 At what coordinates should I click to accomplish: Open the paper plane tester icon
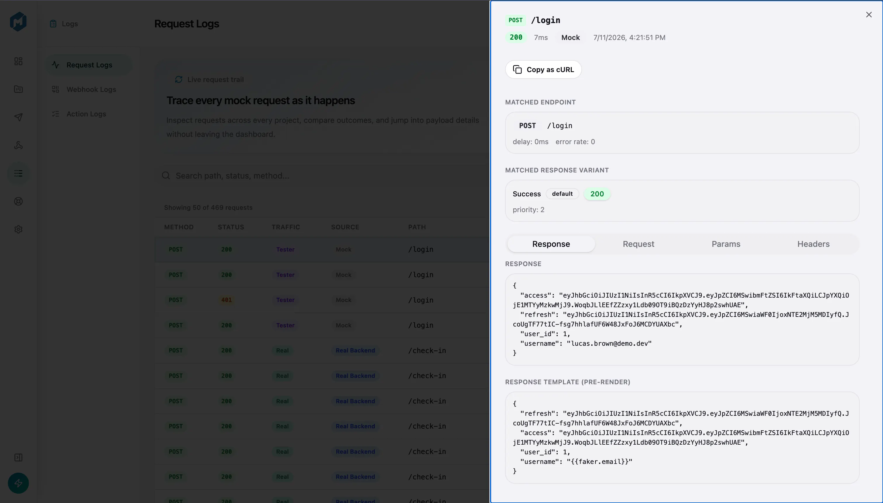(x=18, y=117)
